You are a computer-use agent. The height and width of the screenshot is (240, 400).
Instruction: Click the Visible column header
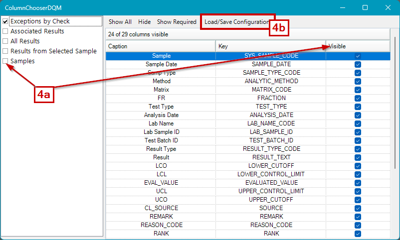(x=357, y=46)
